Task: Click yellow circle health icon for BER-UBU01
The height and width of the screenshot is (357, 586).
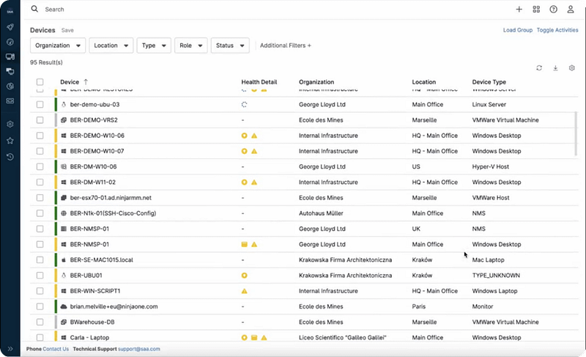Action: 245,276
